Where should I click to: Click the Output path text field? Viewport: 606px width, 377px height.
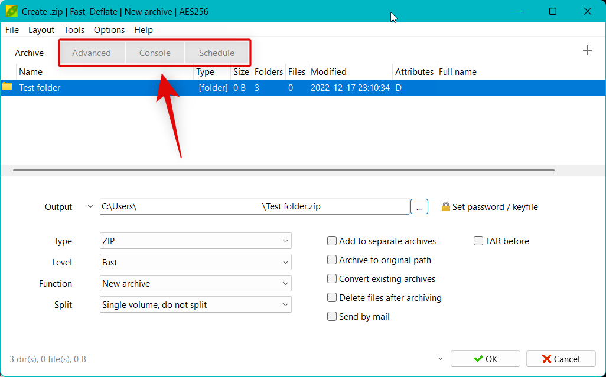tap(254, 207)
